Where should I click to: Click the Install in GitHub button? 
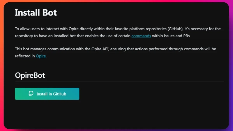pyautogui.click(x=47, y=94)
